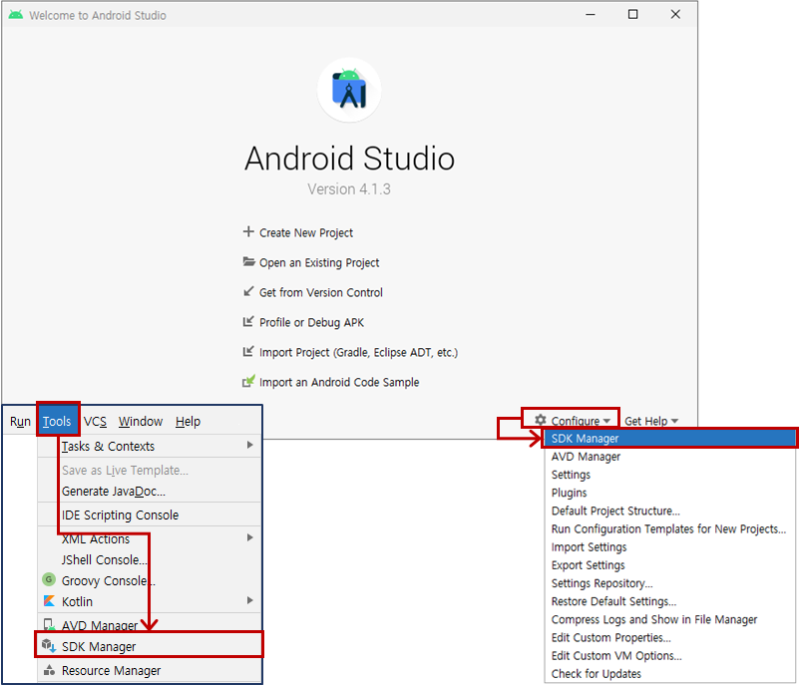Expand the Kotlin submenu arrow
The width and height of the screenshot is (799, 686).
249,600
